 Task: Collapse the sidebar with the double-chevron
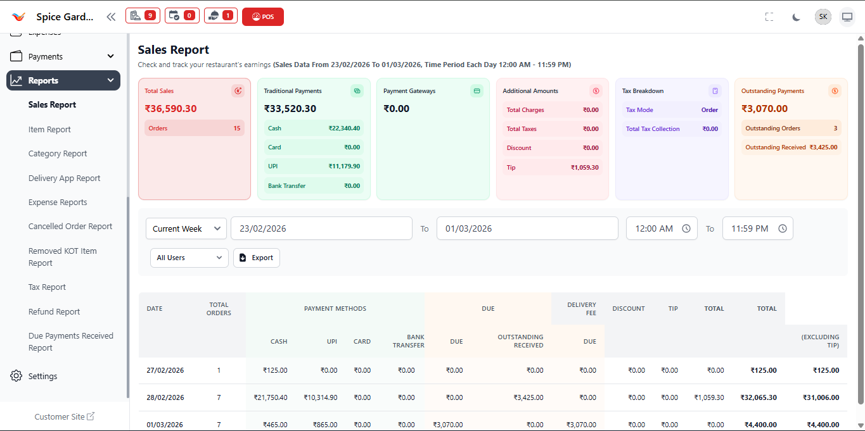(111, 16)
